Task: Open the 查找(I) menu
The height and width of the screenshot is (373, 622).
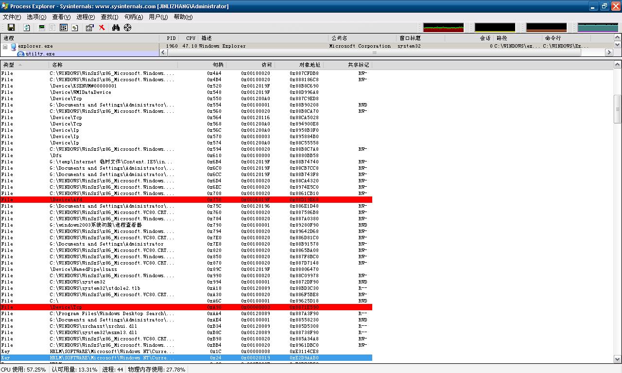Action: tap(109, 17)
